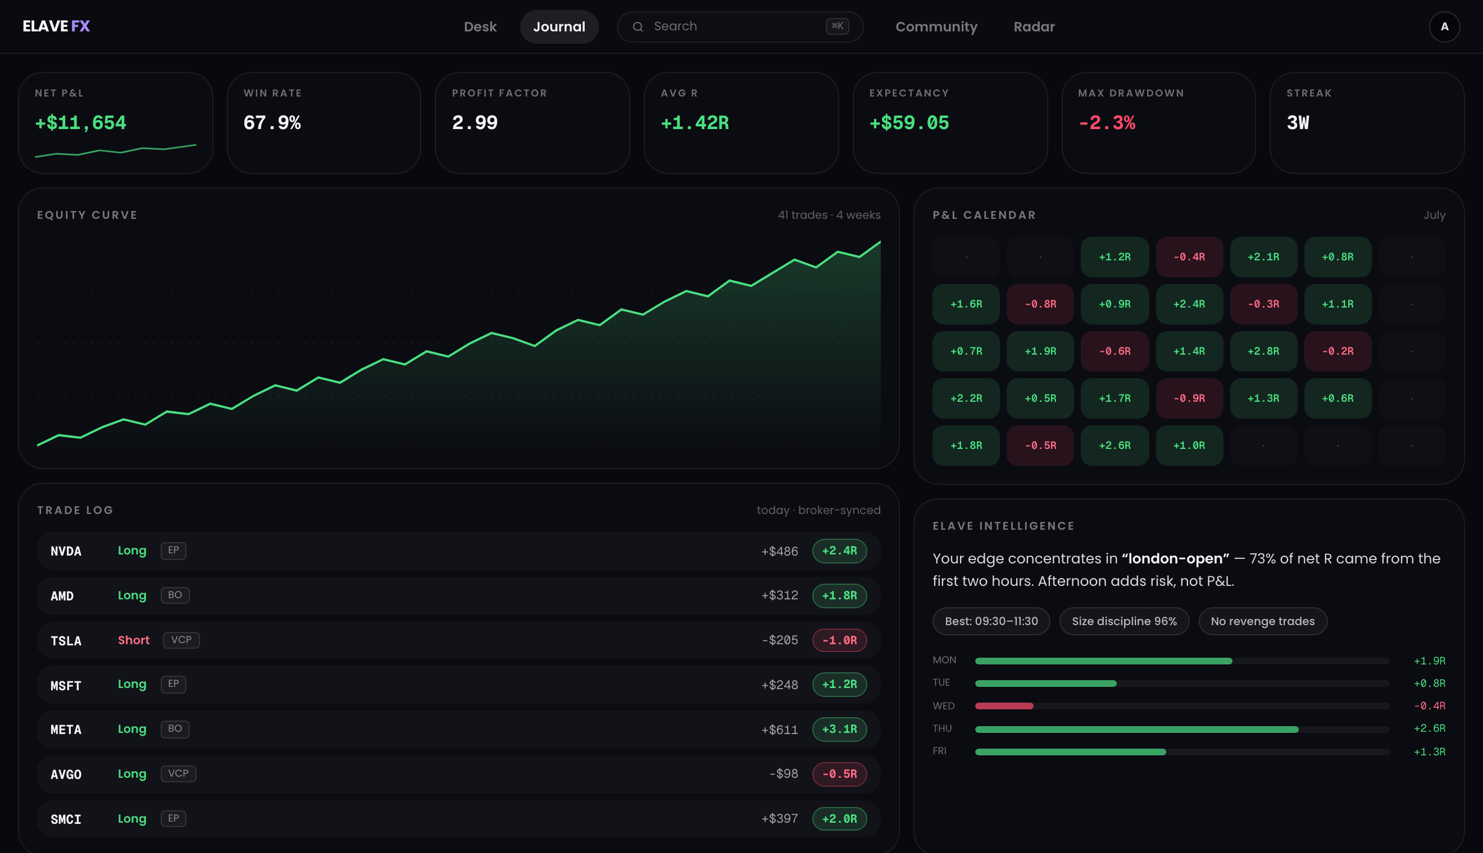The image size is (1483, 853).
Task: Select the Journal tab
Action: [559, 26]
